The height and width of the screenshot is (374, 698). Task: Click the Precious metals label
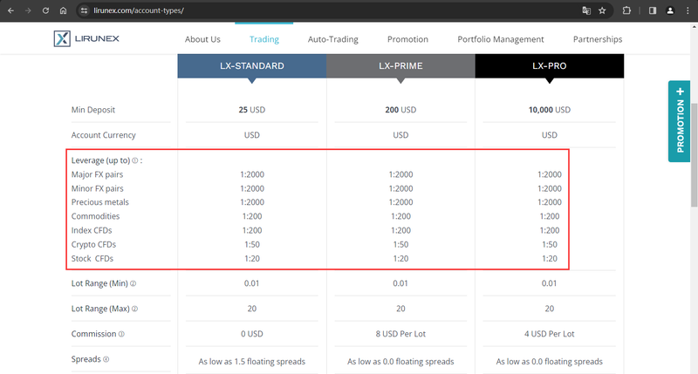pos(100,202)
